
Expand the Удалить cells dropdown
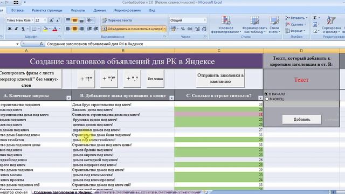point(305,24)
